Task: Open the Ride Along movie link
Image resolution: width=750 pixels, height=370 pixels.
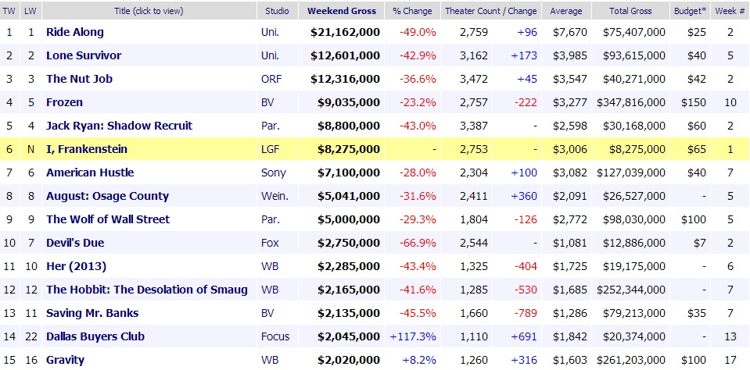Action: (x=75, y=32)
